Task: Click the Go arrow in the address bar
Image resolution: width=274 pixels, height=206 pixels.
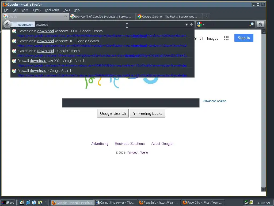Action: (x=191, y=24)
